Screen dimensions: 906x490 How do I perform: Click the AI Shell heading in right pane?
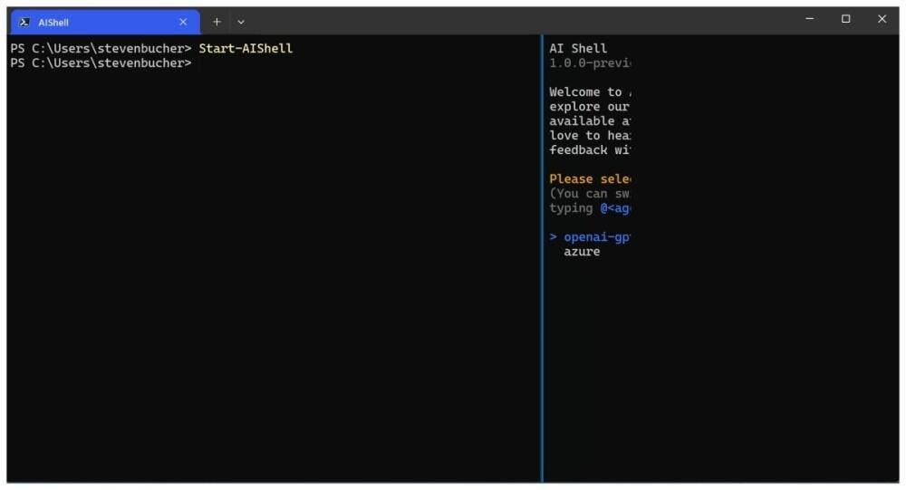click(x=578, y=49)
